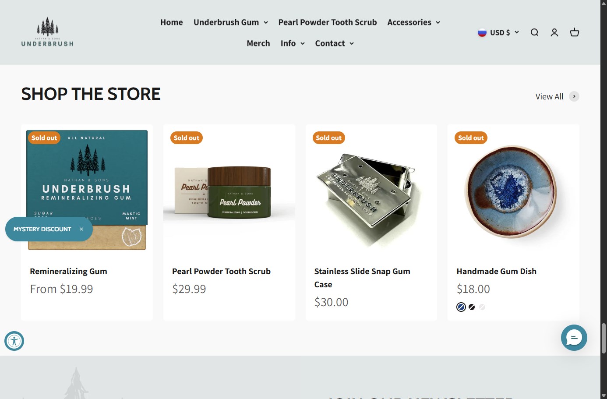The width and height of the screenshot is (607, 399).
Task: Open the USD $ currency selector
Action: [x=498, y=32]
